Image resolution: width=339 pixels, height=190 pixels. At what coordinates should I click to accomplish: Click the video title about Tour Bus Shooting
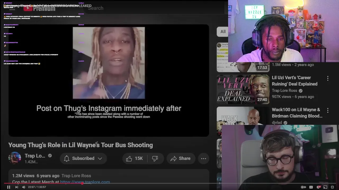tap(81, 145)
